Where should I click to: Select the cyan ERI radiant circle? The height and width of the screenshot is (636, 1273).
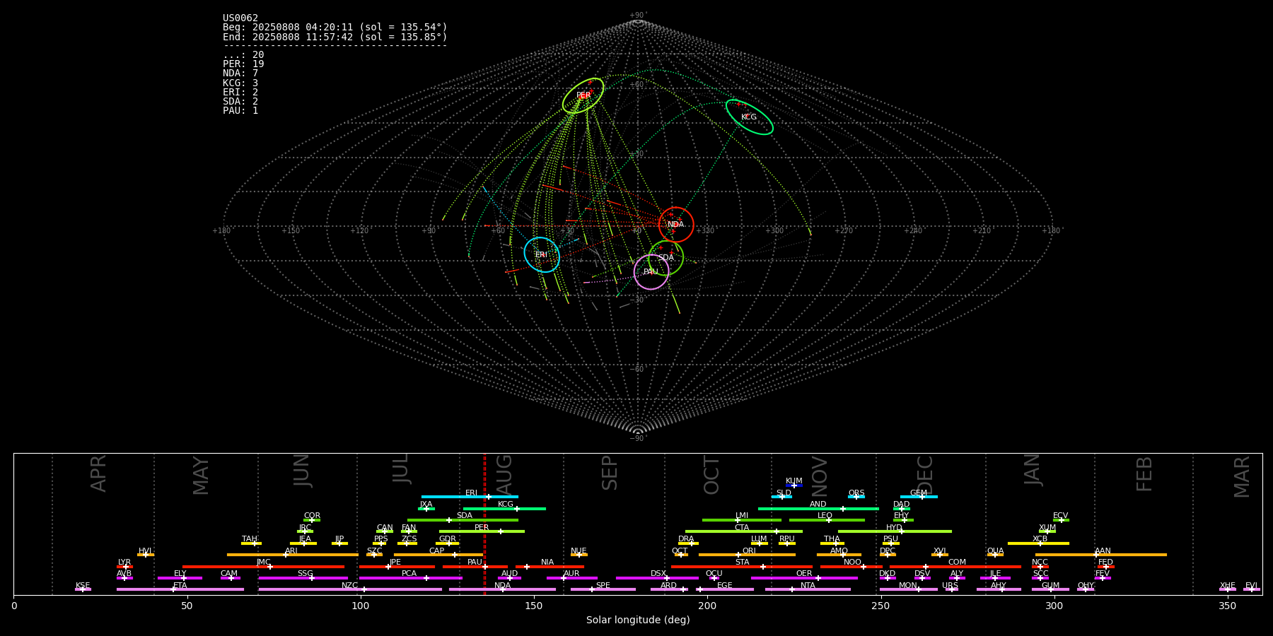[542, 255]
